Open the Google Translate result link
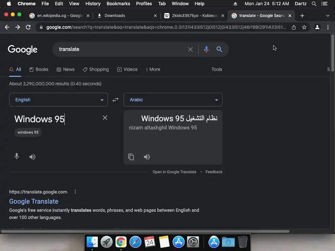The height and width of the screenshot is (251, 335). click(34, 201)
